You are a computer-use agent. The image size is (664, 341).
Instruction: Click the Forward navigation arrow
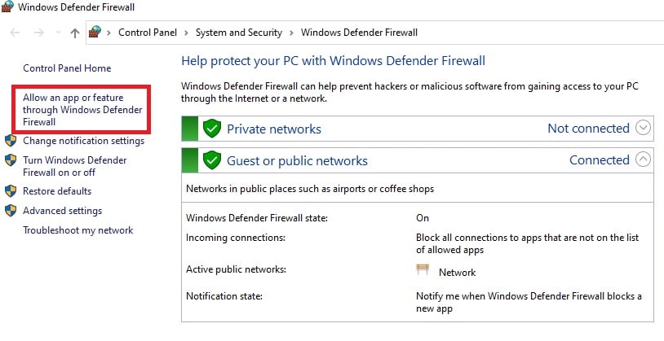point(38,33)
